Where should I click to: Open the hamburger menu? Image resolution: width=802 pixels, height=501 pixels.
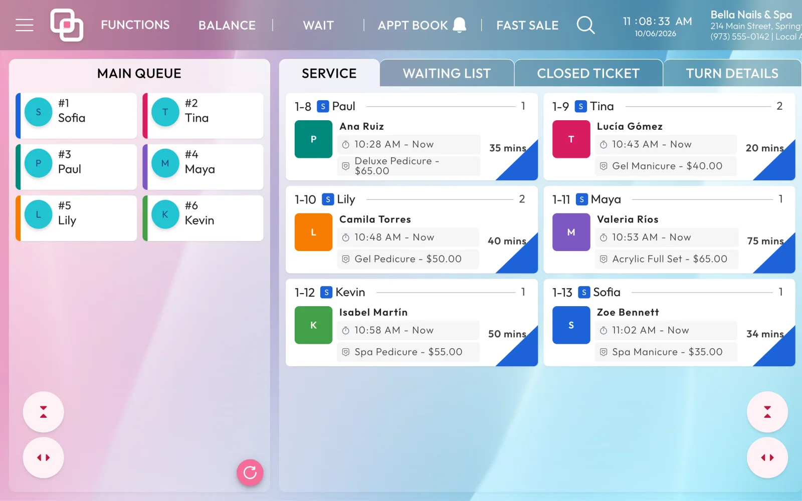click(x=25, y=25)
